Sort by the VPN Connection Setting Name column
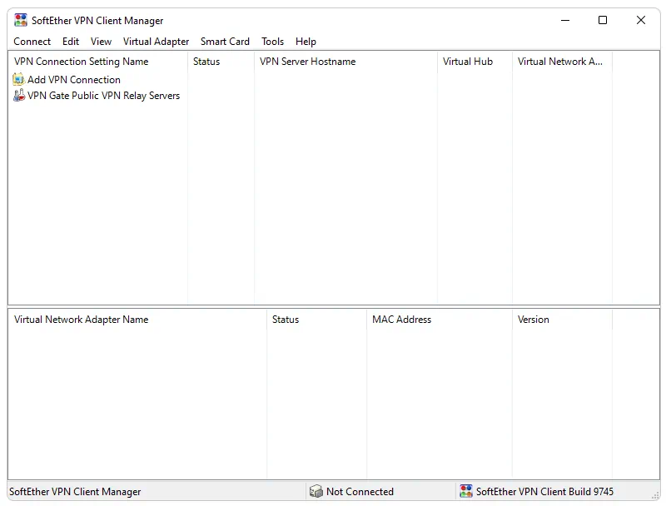The image size is (666, 506). [x=81, y=61]
